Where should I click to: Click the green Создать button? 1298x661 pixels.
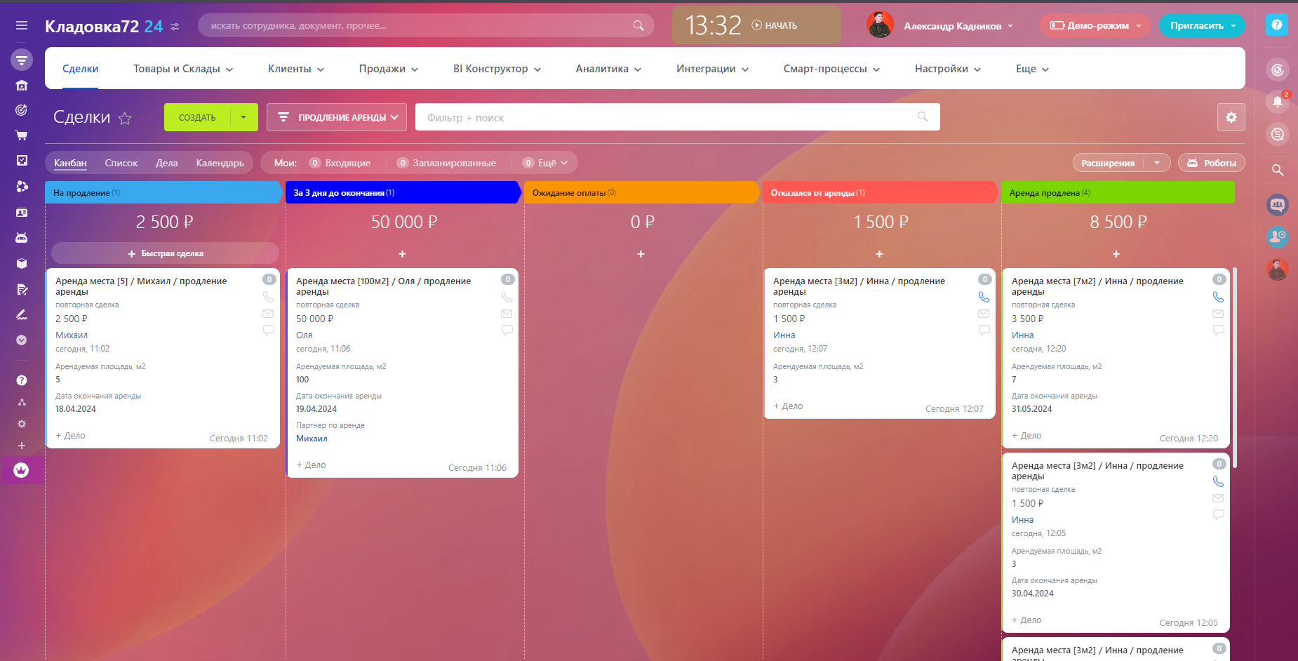197,117
